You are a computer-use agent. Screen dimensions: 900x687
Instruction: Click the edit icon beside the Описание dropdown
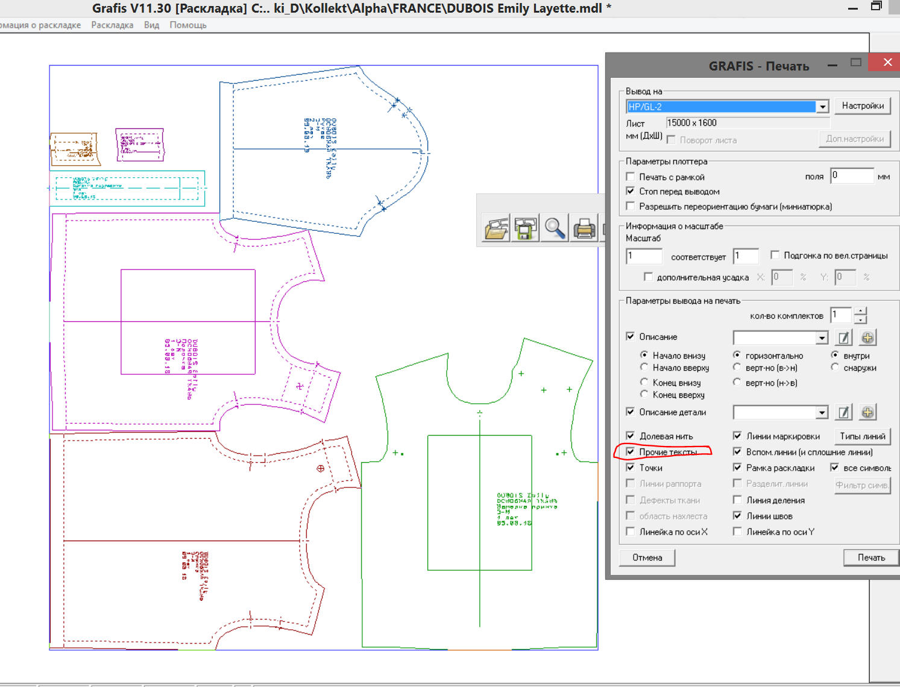(844, 337)
